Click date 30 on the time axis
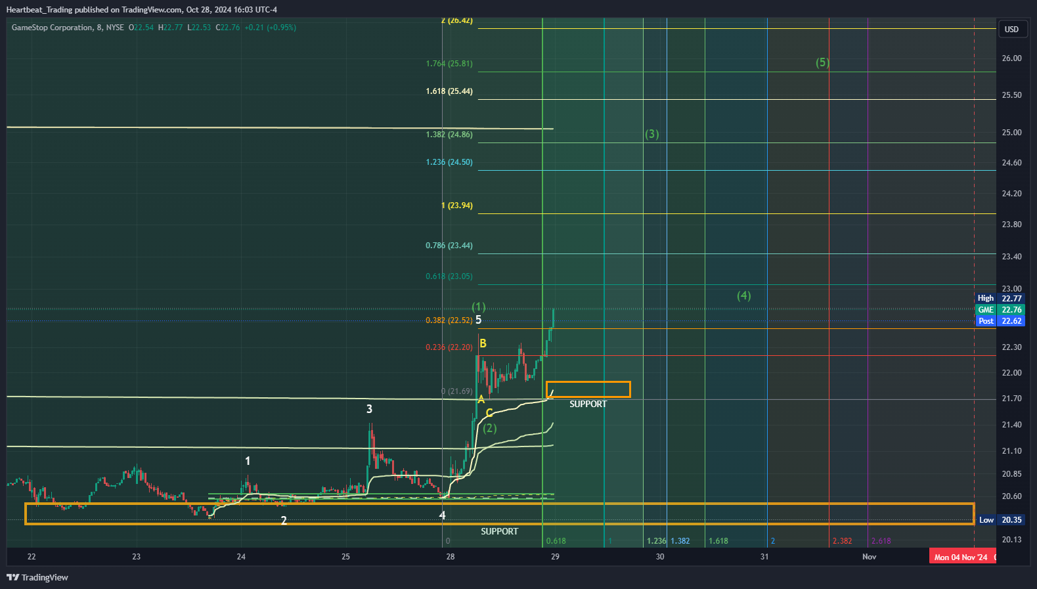The height and width of the screenshot is (589, 1037). [x=660, y=557]
